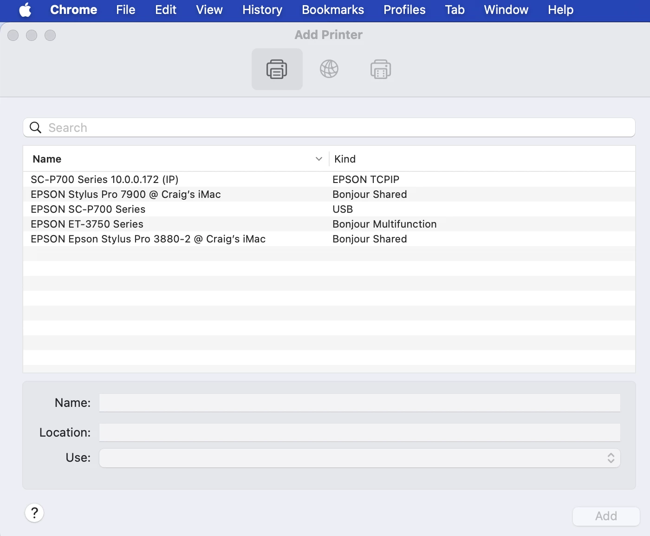Open the View menu
Image resolution: width=650 pixels, height=536 pixels.
pos(209,10)
